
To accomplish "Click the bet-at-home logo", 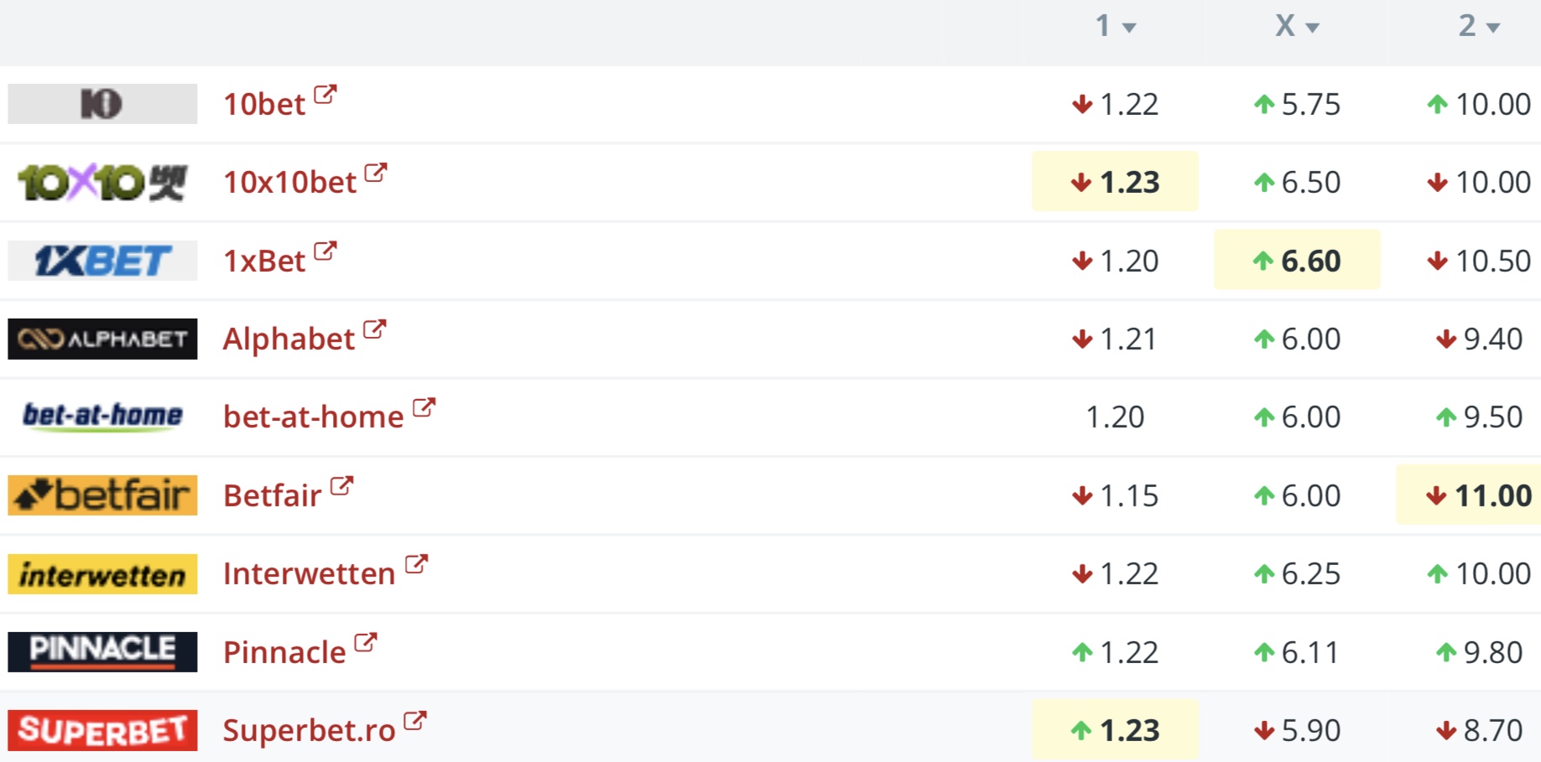I will pos(102,417).
